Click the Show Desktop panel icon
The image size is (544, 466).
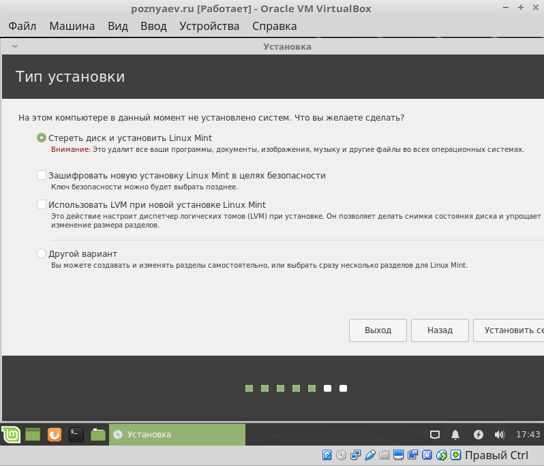point(33,435)
